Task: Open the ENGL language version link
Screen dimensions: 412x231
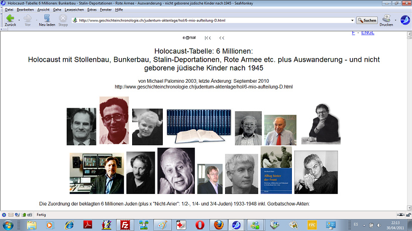Action: [368, 33]
